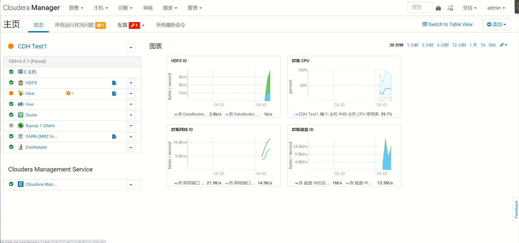Select 所有最新命令 tab
Screen dimensions: 519x243
(x=171, y=25)
